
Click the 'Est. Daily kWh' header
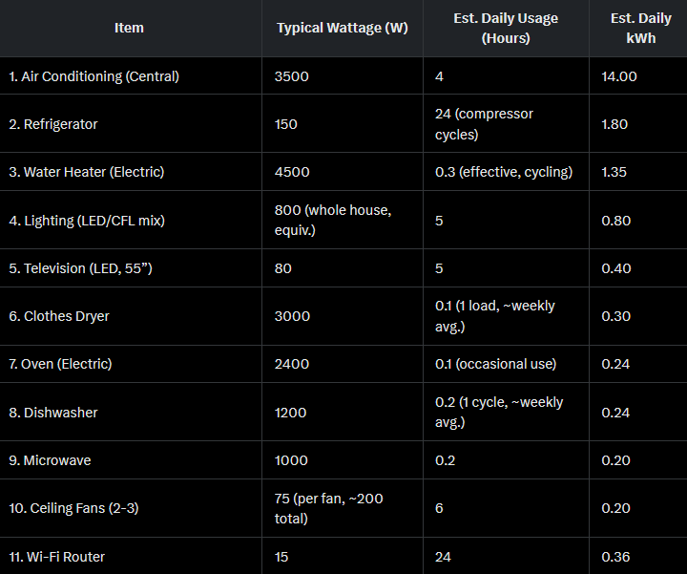[x=640, y=28]
